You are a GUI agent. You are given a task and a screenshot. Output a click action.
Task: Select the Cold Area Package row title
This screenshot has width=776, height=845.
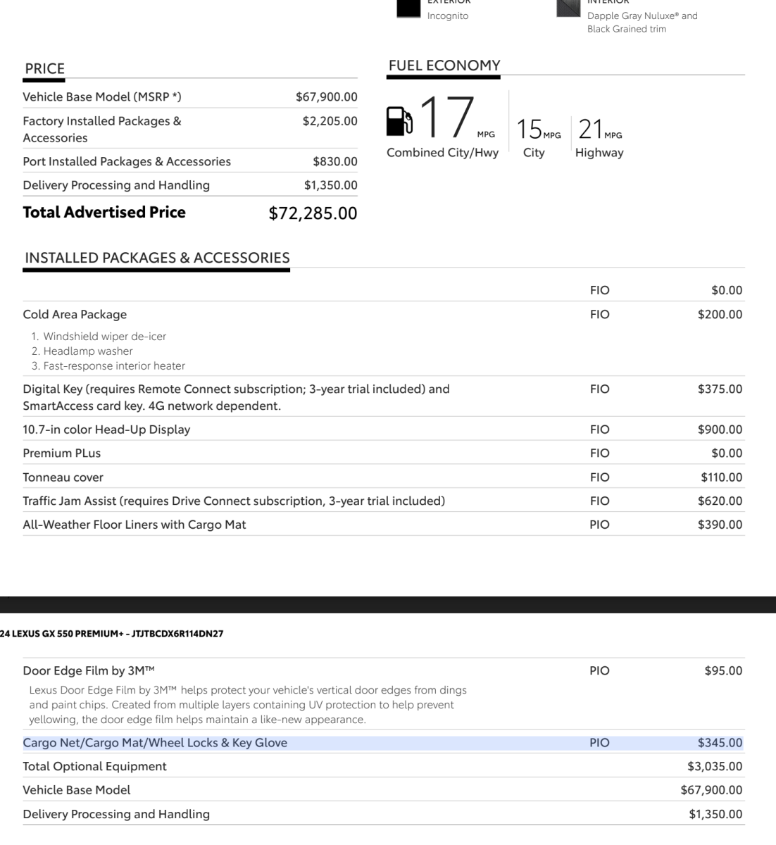75,315
